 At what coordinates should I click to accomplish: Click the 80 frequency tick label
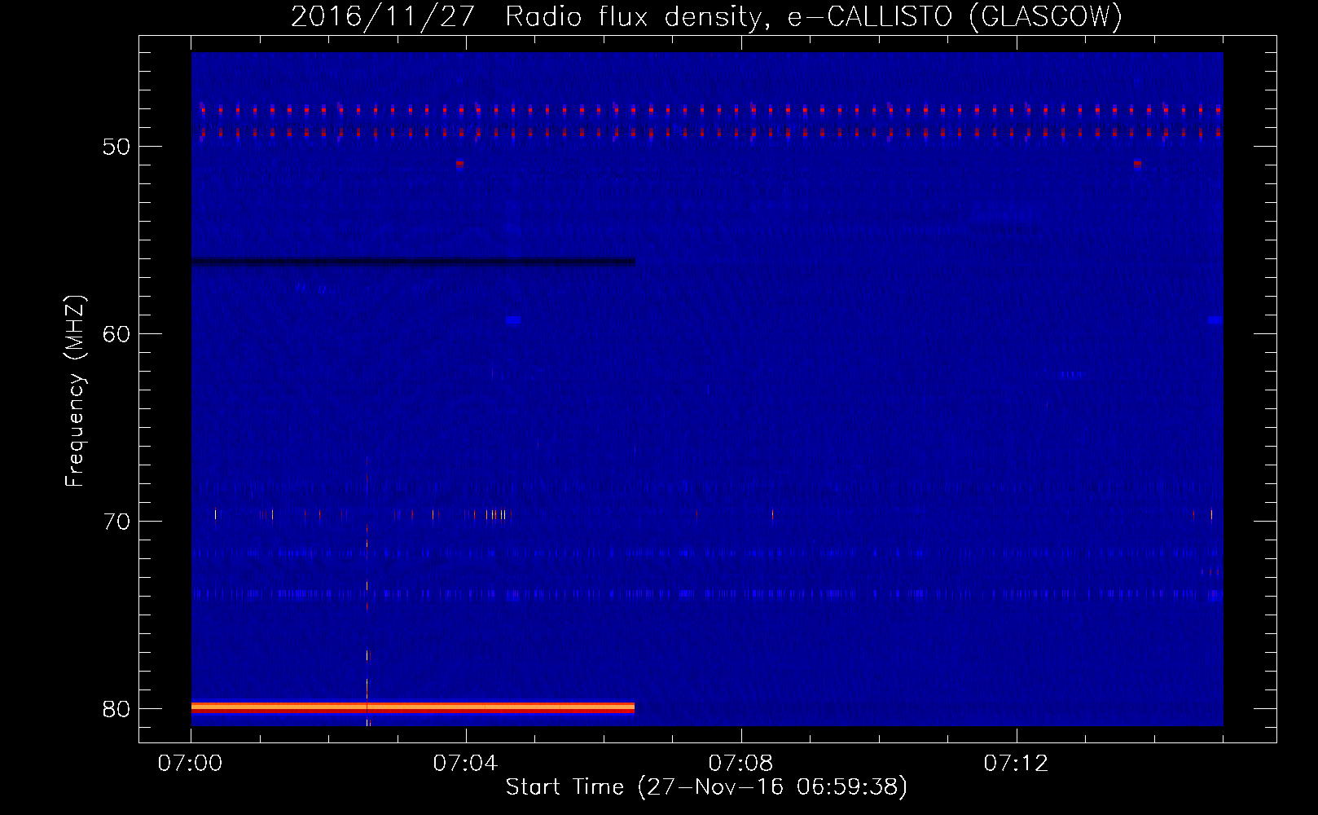pos(116,709)
